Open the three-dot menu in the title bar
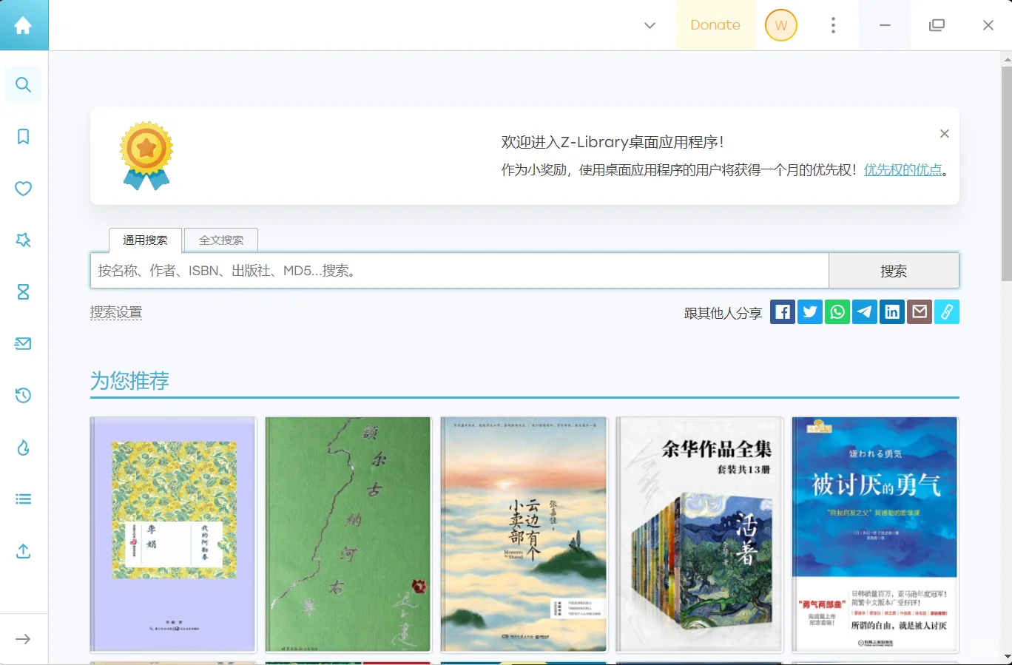The image size is (1012, 665). coord(833,25)
